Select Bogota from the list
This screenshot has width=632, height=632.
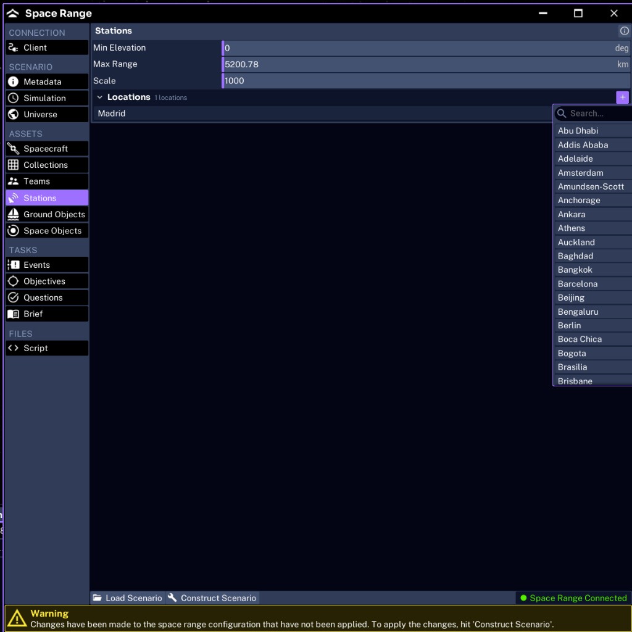593,353
